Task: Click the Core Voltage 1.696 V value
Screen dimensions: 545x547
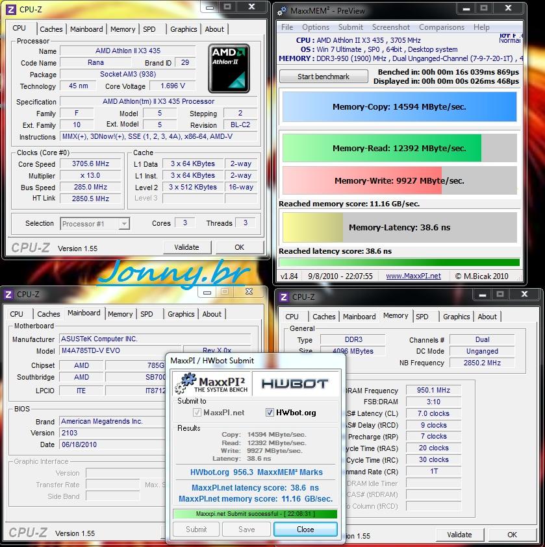Action: tap(173, 86)
